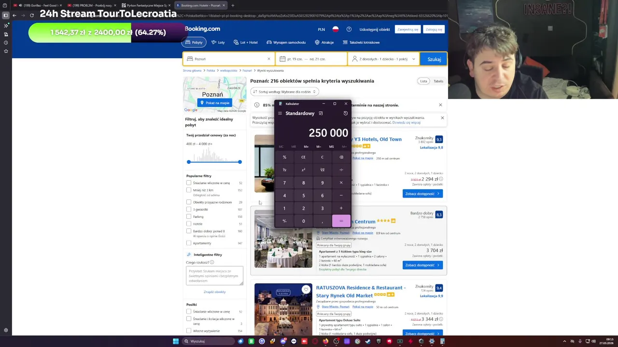Dismiss the 85% availability banner with X
This screenshot has width=618, height=347.
click(x=440, y=105)
